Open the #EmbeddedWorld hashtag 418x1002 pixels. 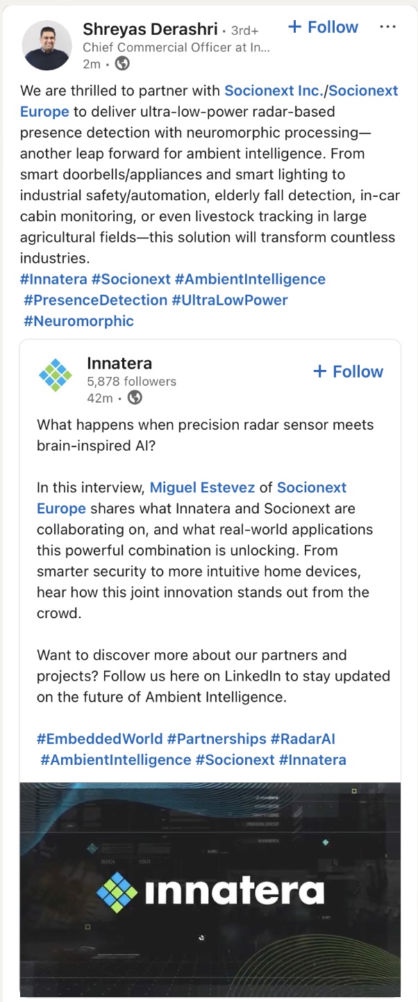tap(99, 738)
